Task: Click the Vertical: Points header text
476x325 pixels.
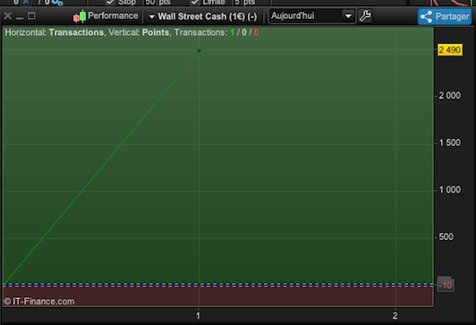Action: click(x=139, y=32)
